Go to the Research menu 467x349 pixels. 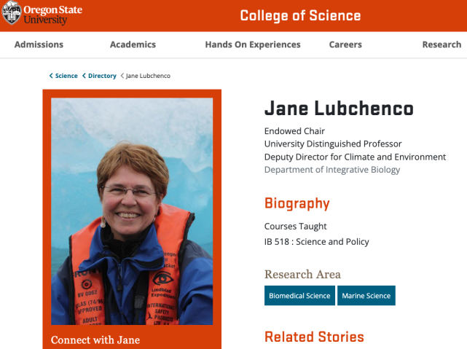pyautogui.click(x=442, y=44)
